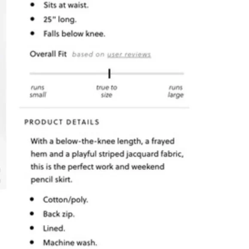Click the divider line above Product Details

tap(104, 108)
